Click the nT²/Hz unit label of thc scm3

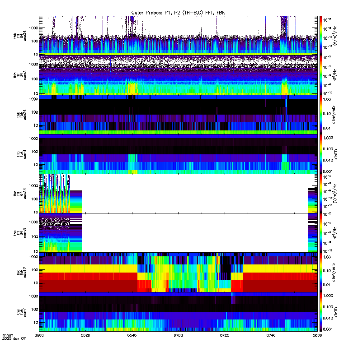(x=335, y=233)
